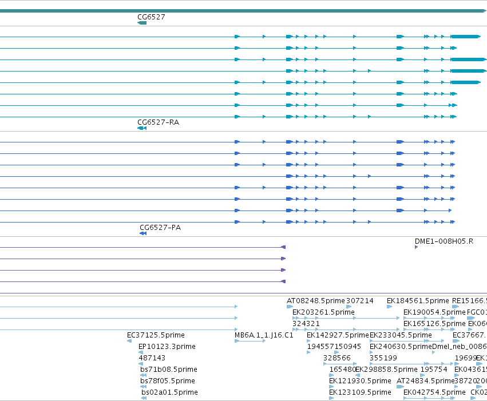Select the arrow glyph under EC37125.5prime

point(129,341)
